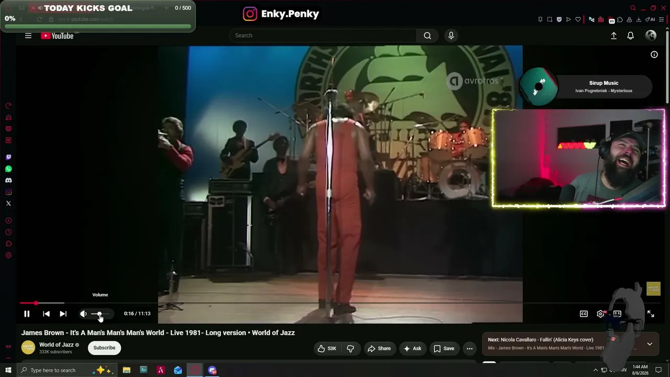Open the World of Jazz channel name

point(57,345)
